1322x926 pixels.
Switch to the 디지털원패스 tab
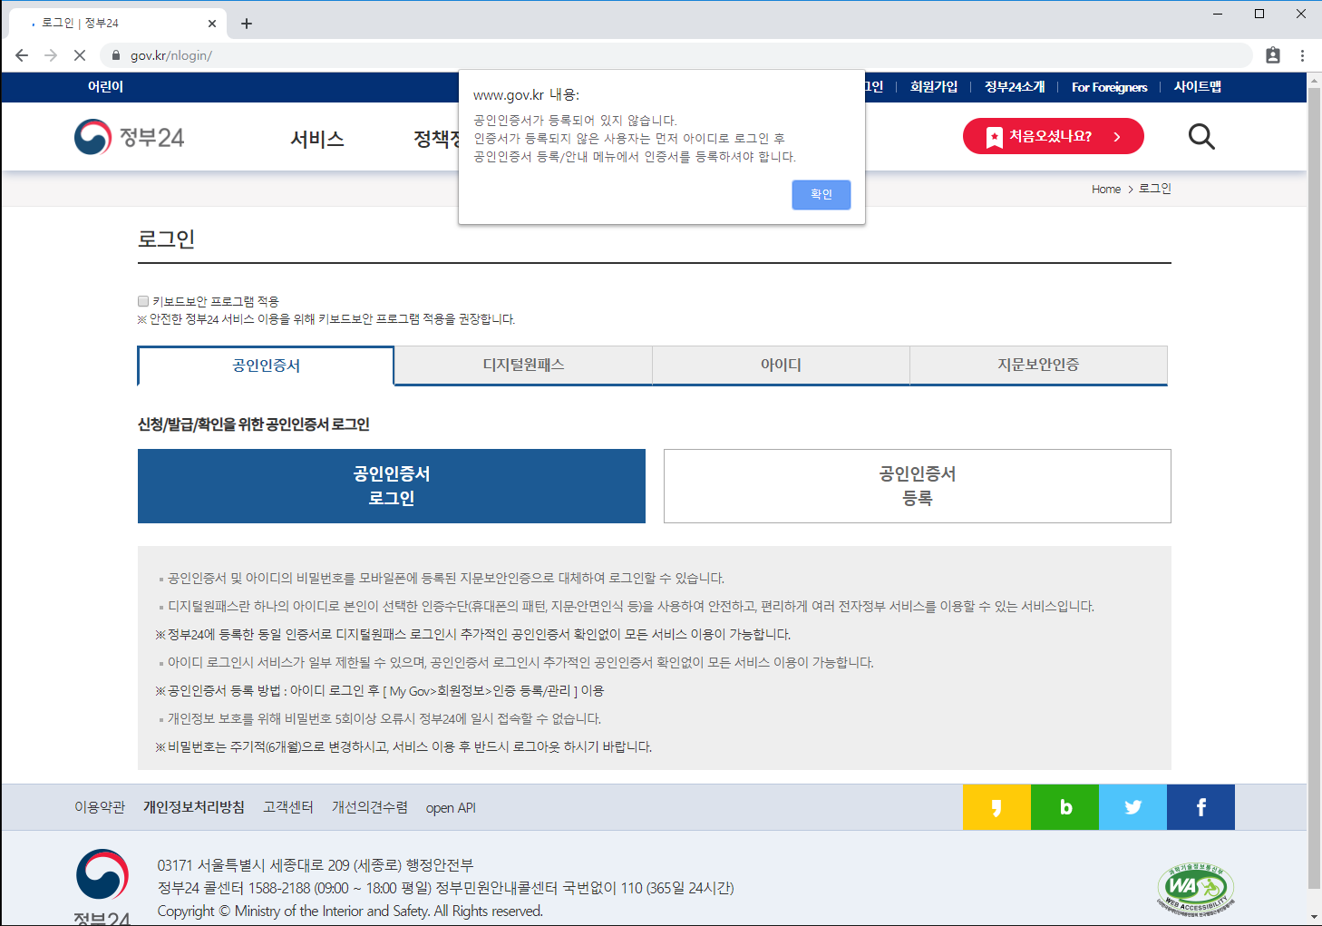(523, 365)
